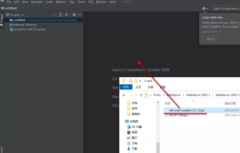Select the ide-eval-resetter-2.1.13.jar file
The height and width of the screenshot is (153, 240).
(x=187, y=110)
